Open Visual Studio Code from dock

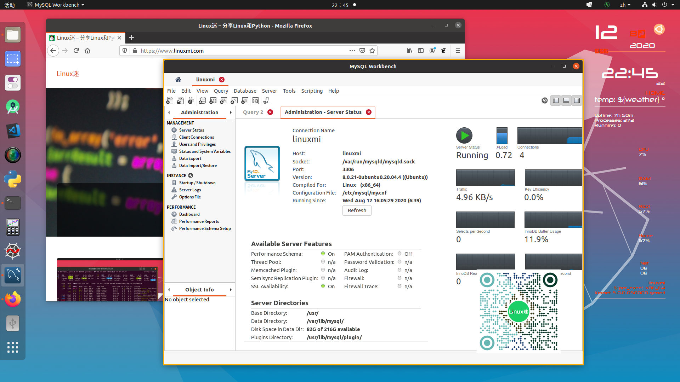pyautogui.click(x=13, y=131)
